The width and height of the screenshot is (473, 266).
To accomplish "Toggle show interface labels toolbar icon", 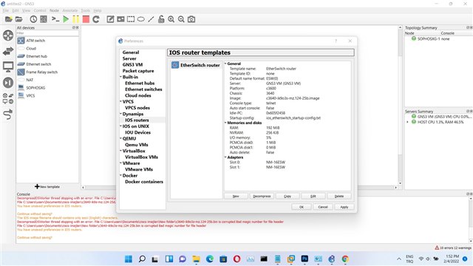I will pos(44,19).
